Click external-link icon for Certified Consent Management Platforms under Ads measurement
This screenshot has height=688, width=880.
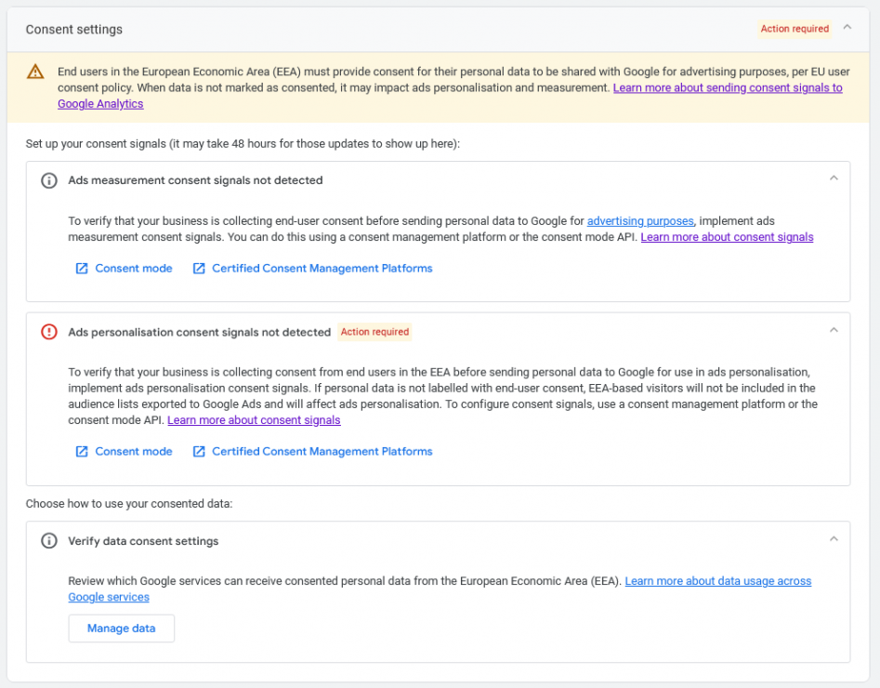199,269
